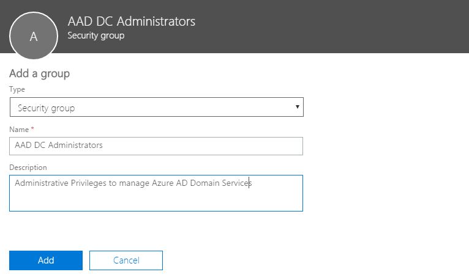Click the dark header banner background
The height and width of the screenshot is (280, 469).
click(337, 28)
